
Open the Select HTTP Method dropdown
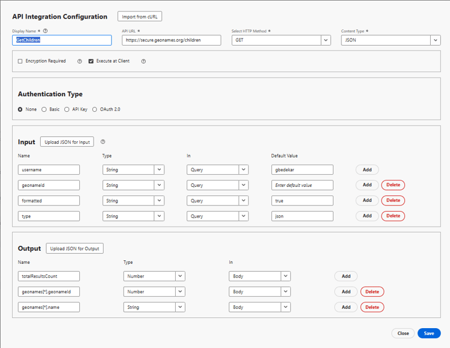pos(281,40)
